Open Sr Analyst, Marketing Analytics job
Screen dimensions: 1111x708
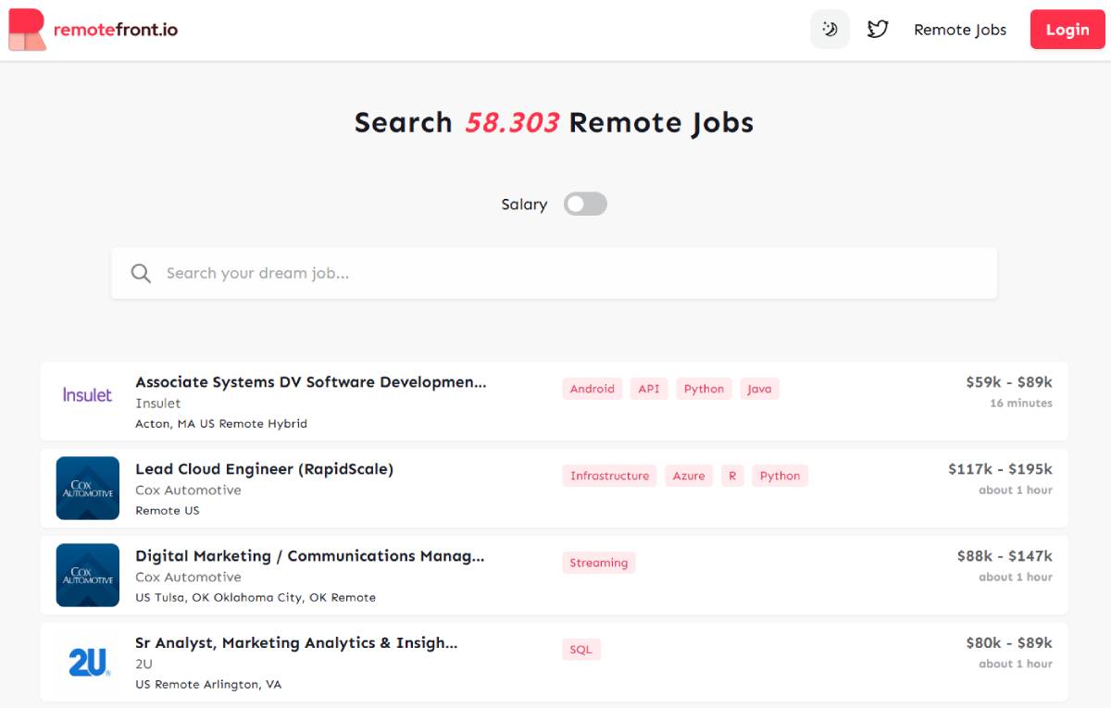point(296,643)
